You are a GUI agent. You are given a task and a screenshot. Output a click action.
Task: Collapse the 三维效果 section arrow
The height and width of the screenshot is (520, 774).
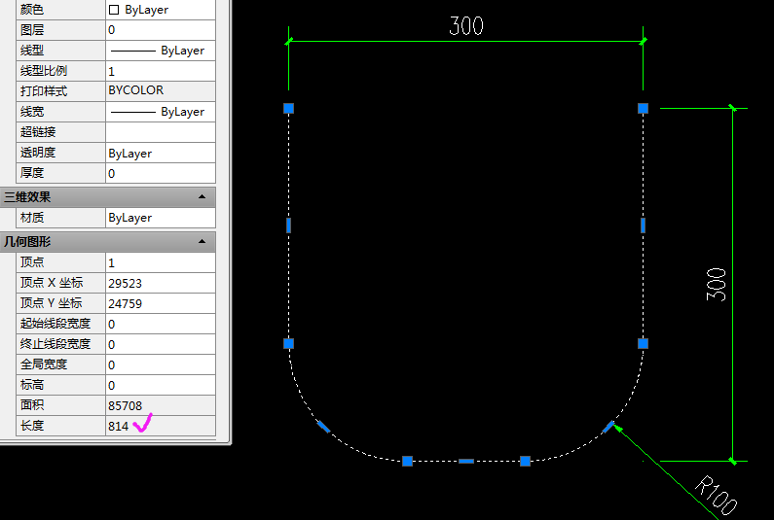pyautogui.click(x=202, y=196)
